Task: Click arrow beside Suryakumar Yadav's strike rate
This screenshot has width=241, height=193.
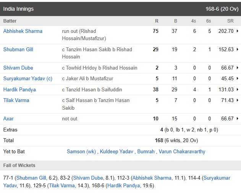Action: (x=238, y=79)
